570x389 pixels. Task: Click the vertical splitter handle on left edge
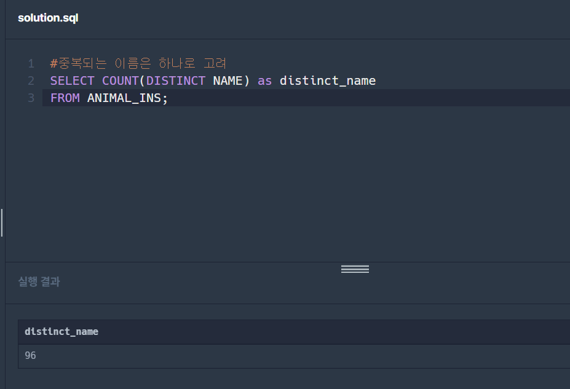2,222
